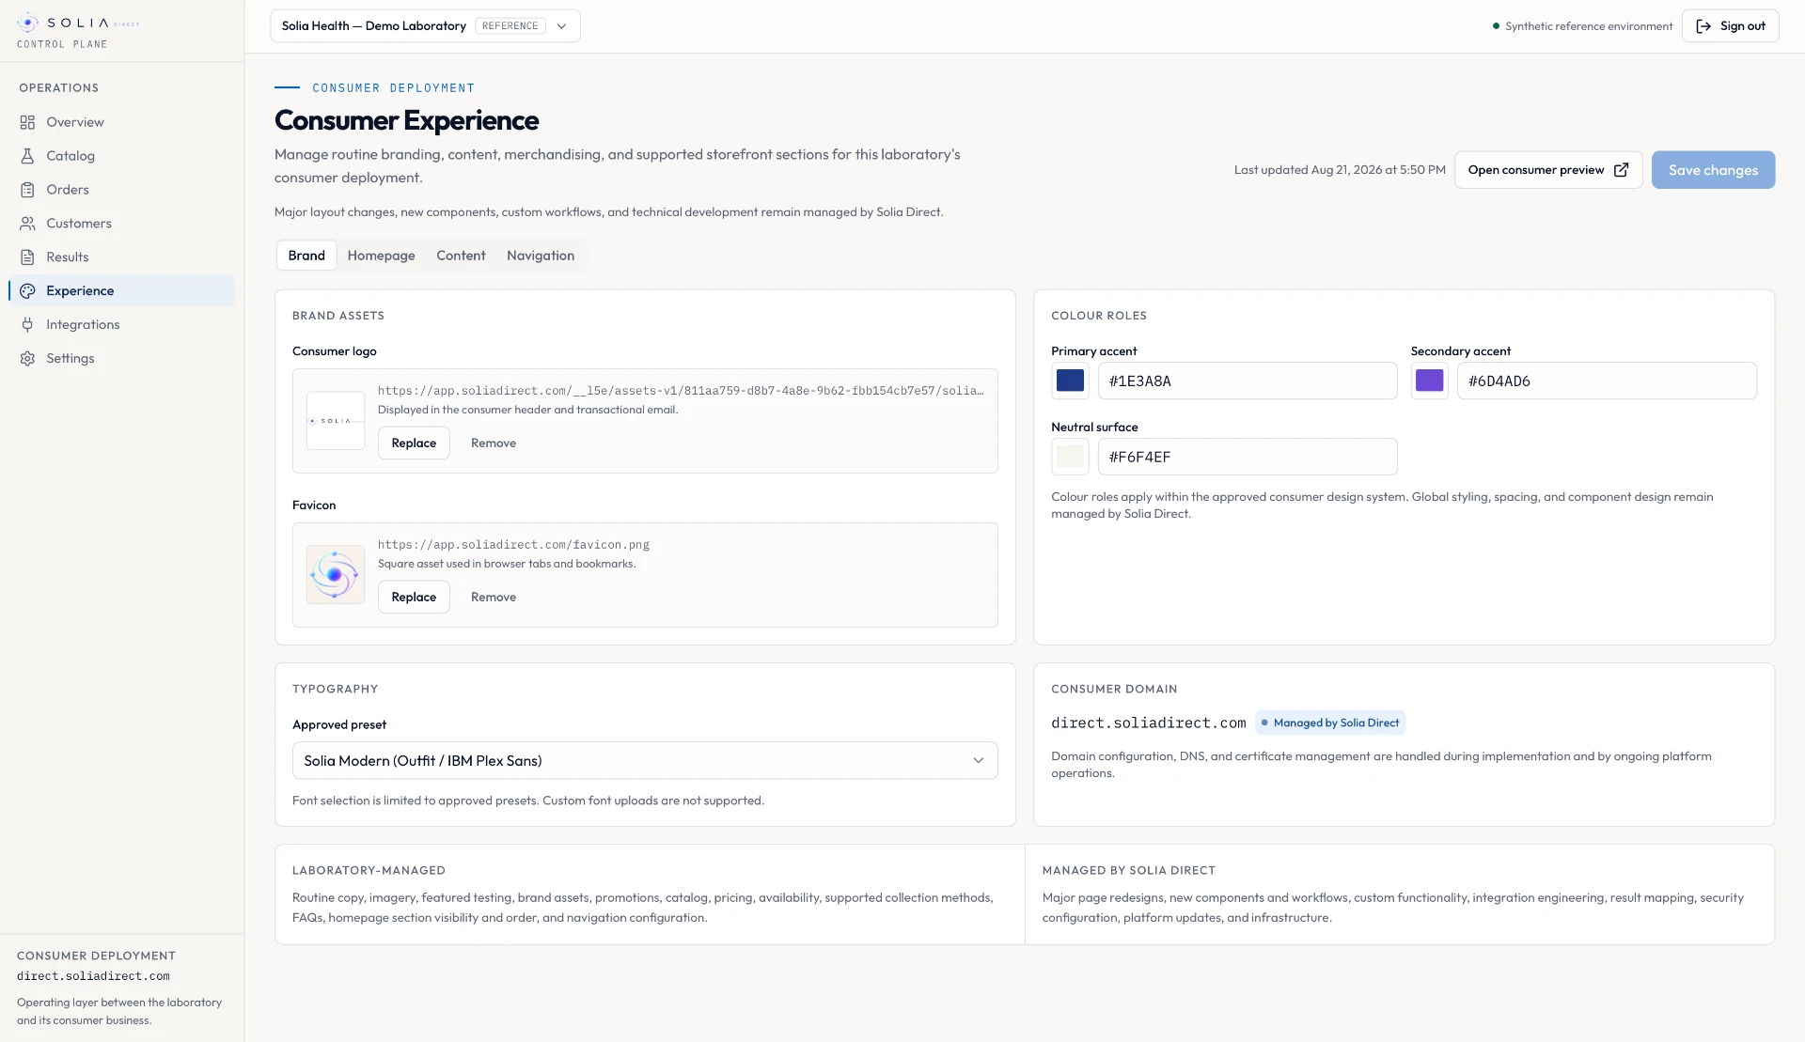Click the Synthetic reference environment status
The image size is (1805, 1042).
[x=1583, y=26]
